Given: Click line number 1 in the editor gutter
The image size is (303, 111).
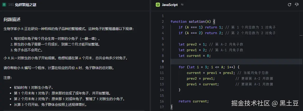Looking at the screenshot, I should 163,16.
